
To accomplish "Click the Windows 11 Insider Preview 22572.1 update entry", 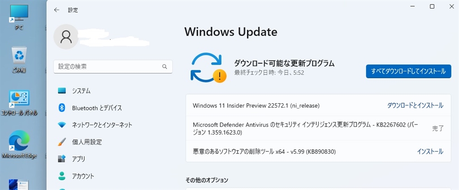I will [256, 106].
